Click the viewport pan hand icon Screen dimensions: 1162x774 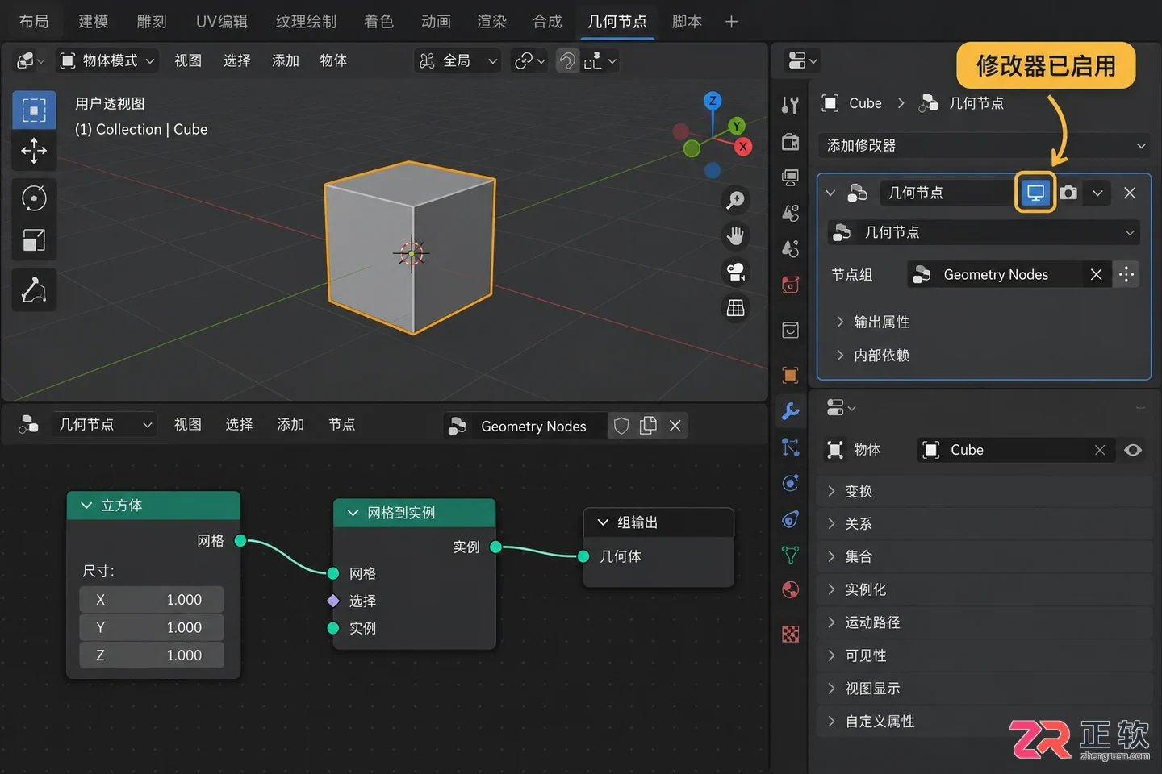pyautogui.click(x=735, y=235)
